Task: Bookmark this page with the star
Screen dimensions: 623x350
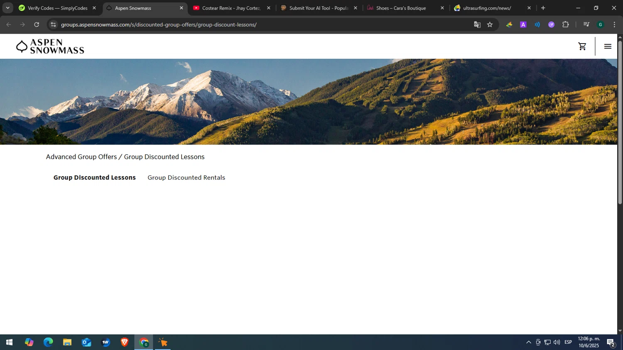Action: (x=490, y=24)
